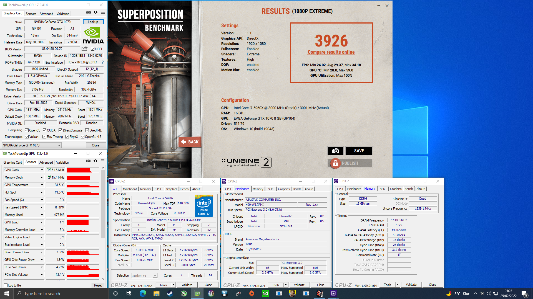Expand the Board Power Draw sensor dropdown
The width and height of the screenshot is (533, 299).
point(42,252)
